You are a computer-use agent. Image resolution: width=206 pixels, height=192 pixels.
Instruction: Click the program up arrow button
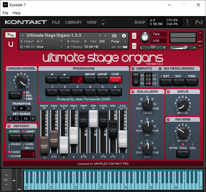pos(64,80)
